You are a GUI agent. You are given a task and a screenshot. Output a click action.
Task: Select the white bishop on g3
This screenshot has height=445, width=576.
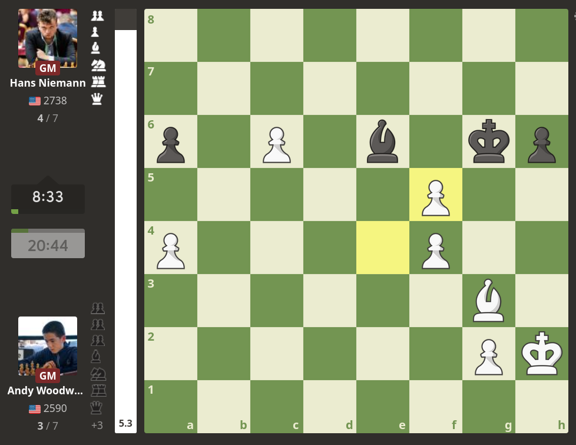(x=489, y=301)
